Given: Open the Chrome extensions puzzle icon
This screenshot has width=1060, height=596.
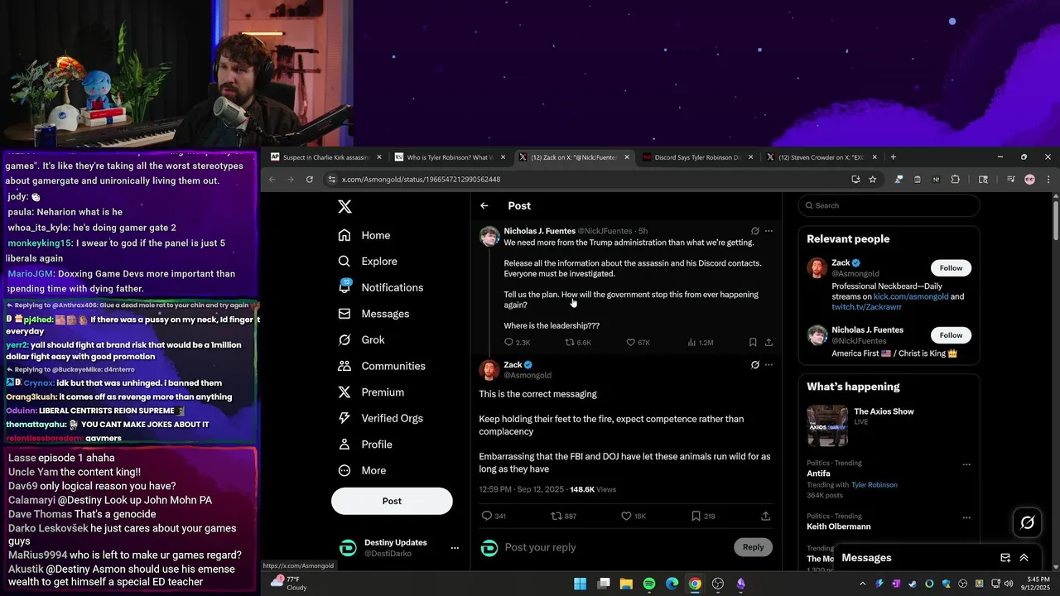Looking at the screenshot, I should 955,180.
